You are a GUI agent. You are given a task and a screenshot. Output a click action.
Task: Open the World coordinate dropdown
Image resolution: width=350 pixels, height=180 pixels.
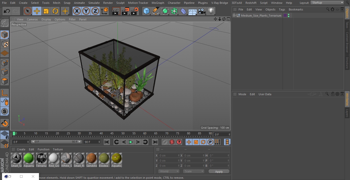(x=169, y=171)
